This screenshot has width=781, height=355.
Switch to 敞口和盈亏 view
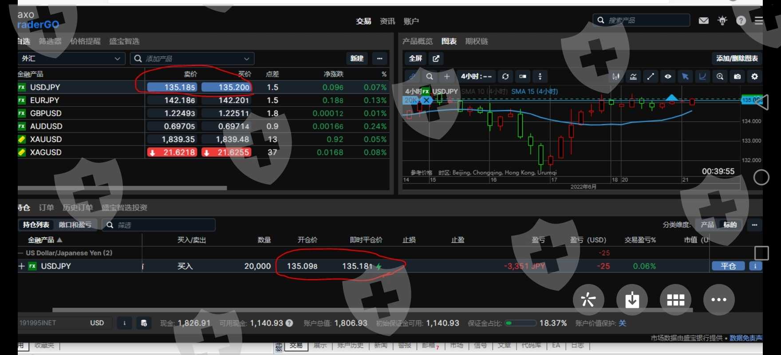tap(75, 225)
